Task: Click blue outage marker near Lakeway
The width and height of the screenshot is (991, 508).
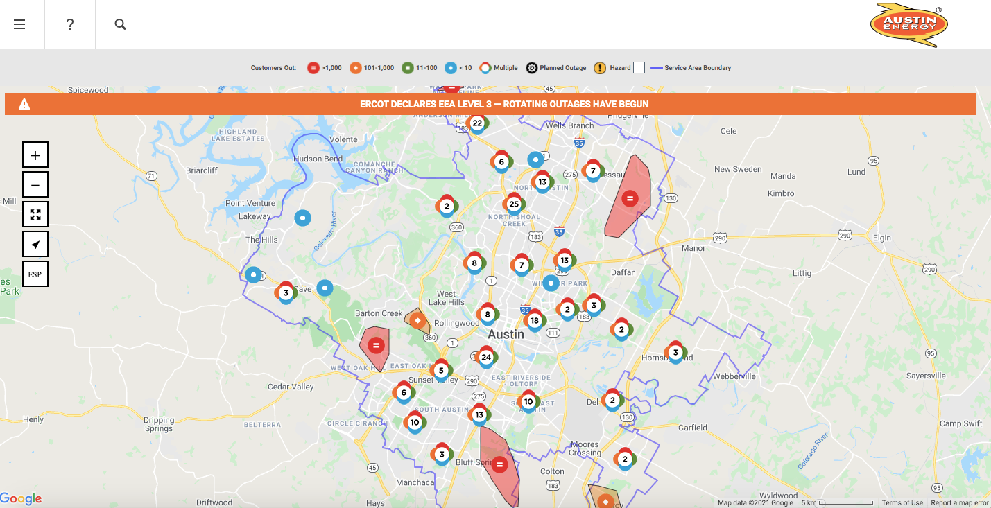Action: (302, 218)
